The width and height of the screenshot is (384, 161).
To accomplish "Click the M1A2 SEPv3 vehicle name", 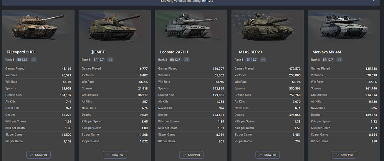I will 250,52.
